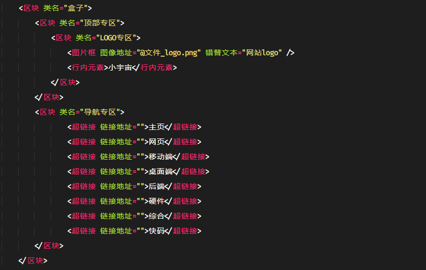Click the opening "行内元素" tag name
The width and height of the screenshot is (426, 270).
tap(88, 67)
